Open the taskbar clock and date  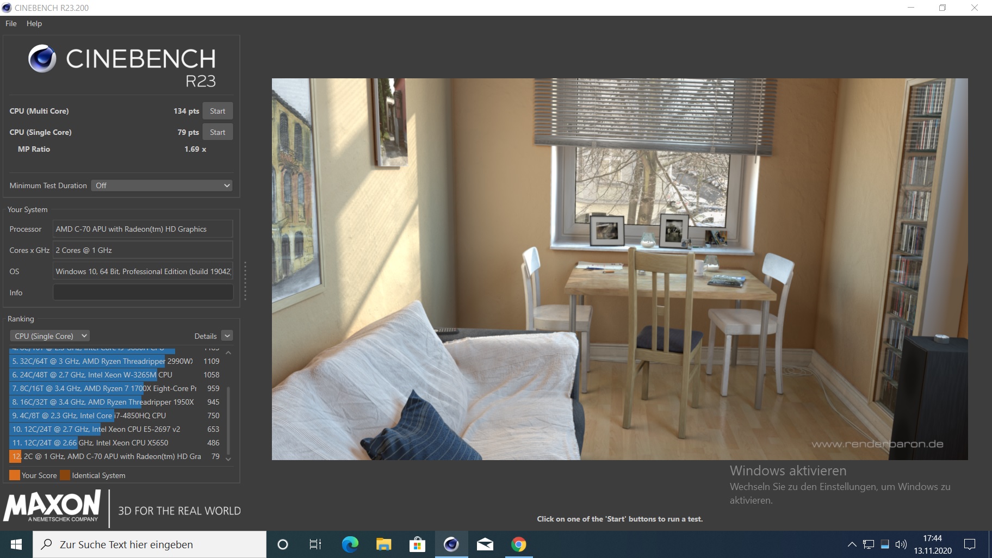click(933, 544)
